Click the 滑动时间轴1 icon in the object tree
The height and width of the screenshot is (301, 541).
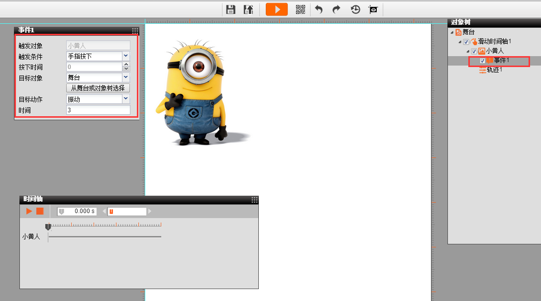(x=474, y=42)
